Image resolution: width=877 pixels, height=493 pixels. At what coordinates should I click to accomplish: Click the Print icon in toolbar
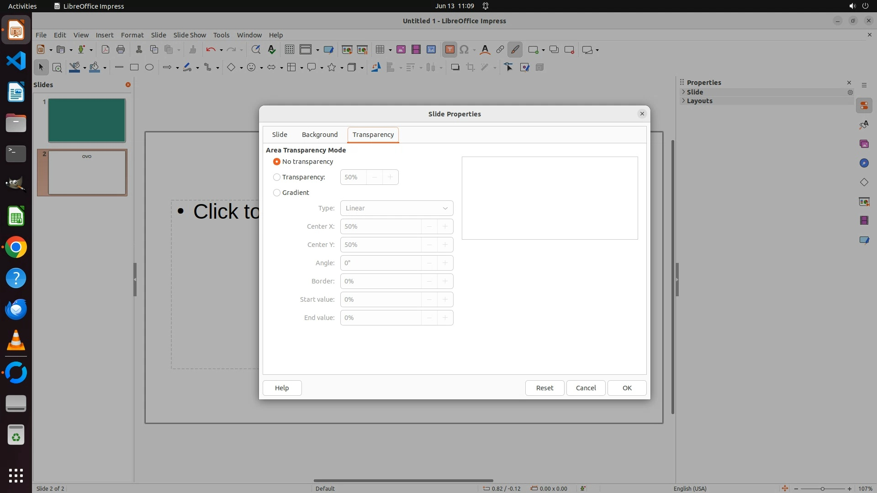click(121, 50)
